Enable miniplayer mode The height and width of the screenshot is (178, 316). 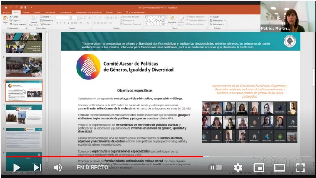click(x=258, y=168)
